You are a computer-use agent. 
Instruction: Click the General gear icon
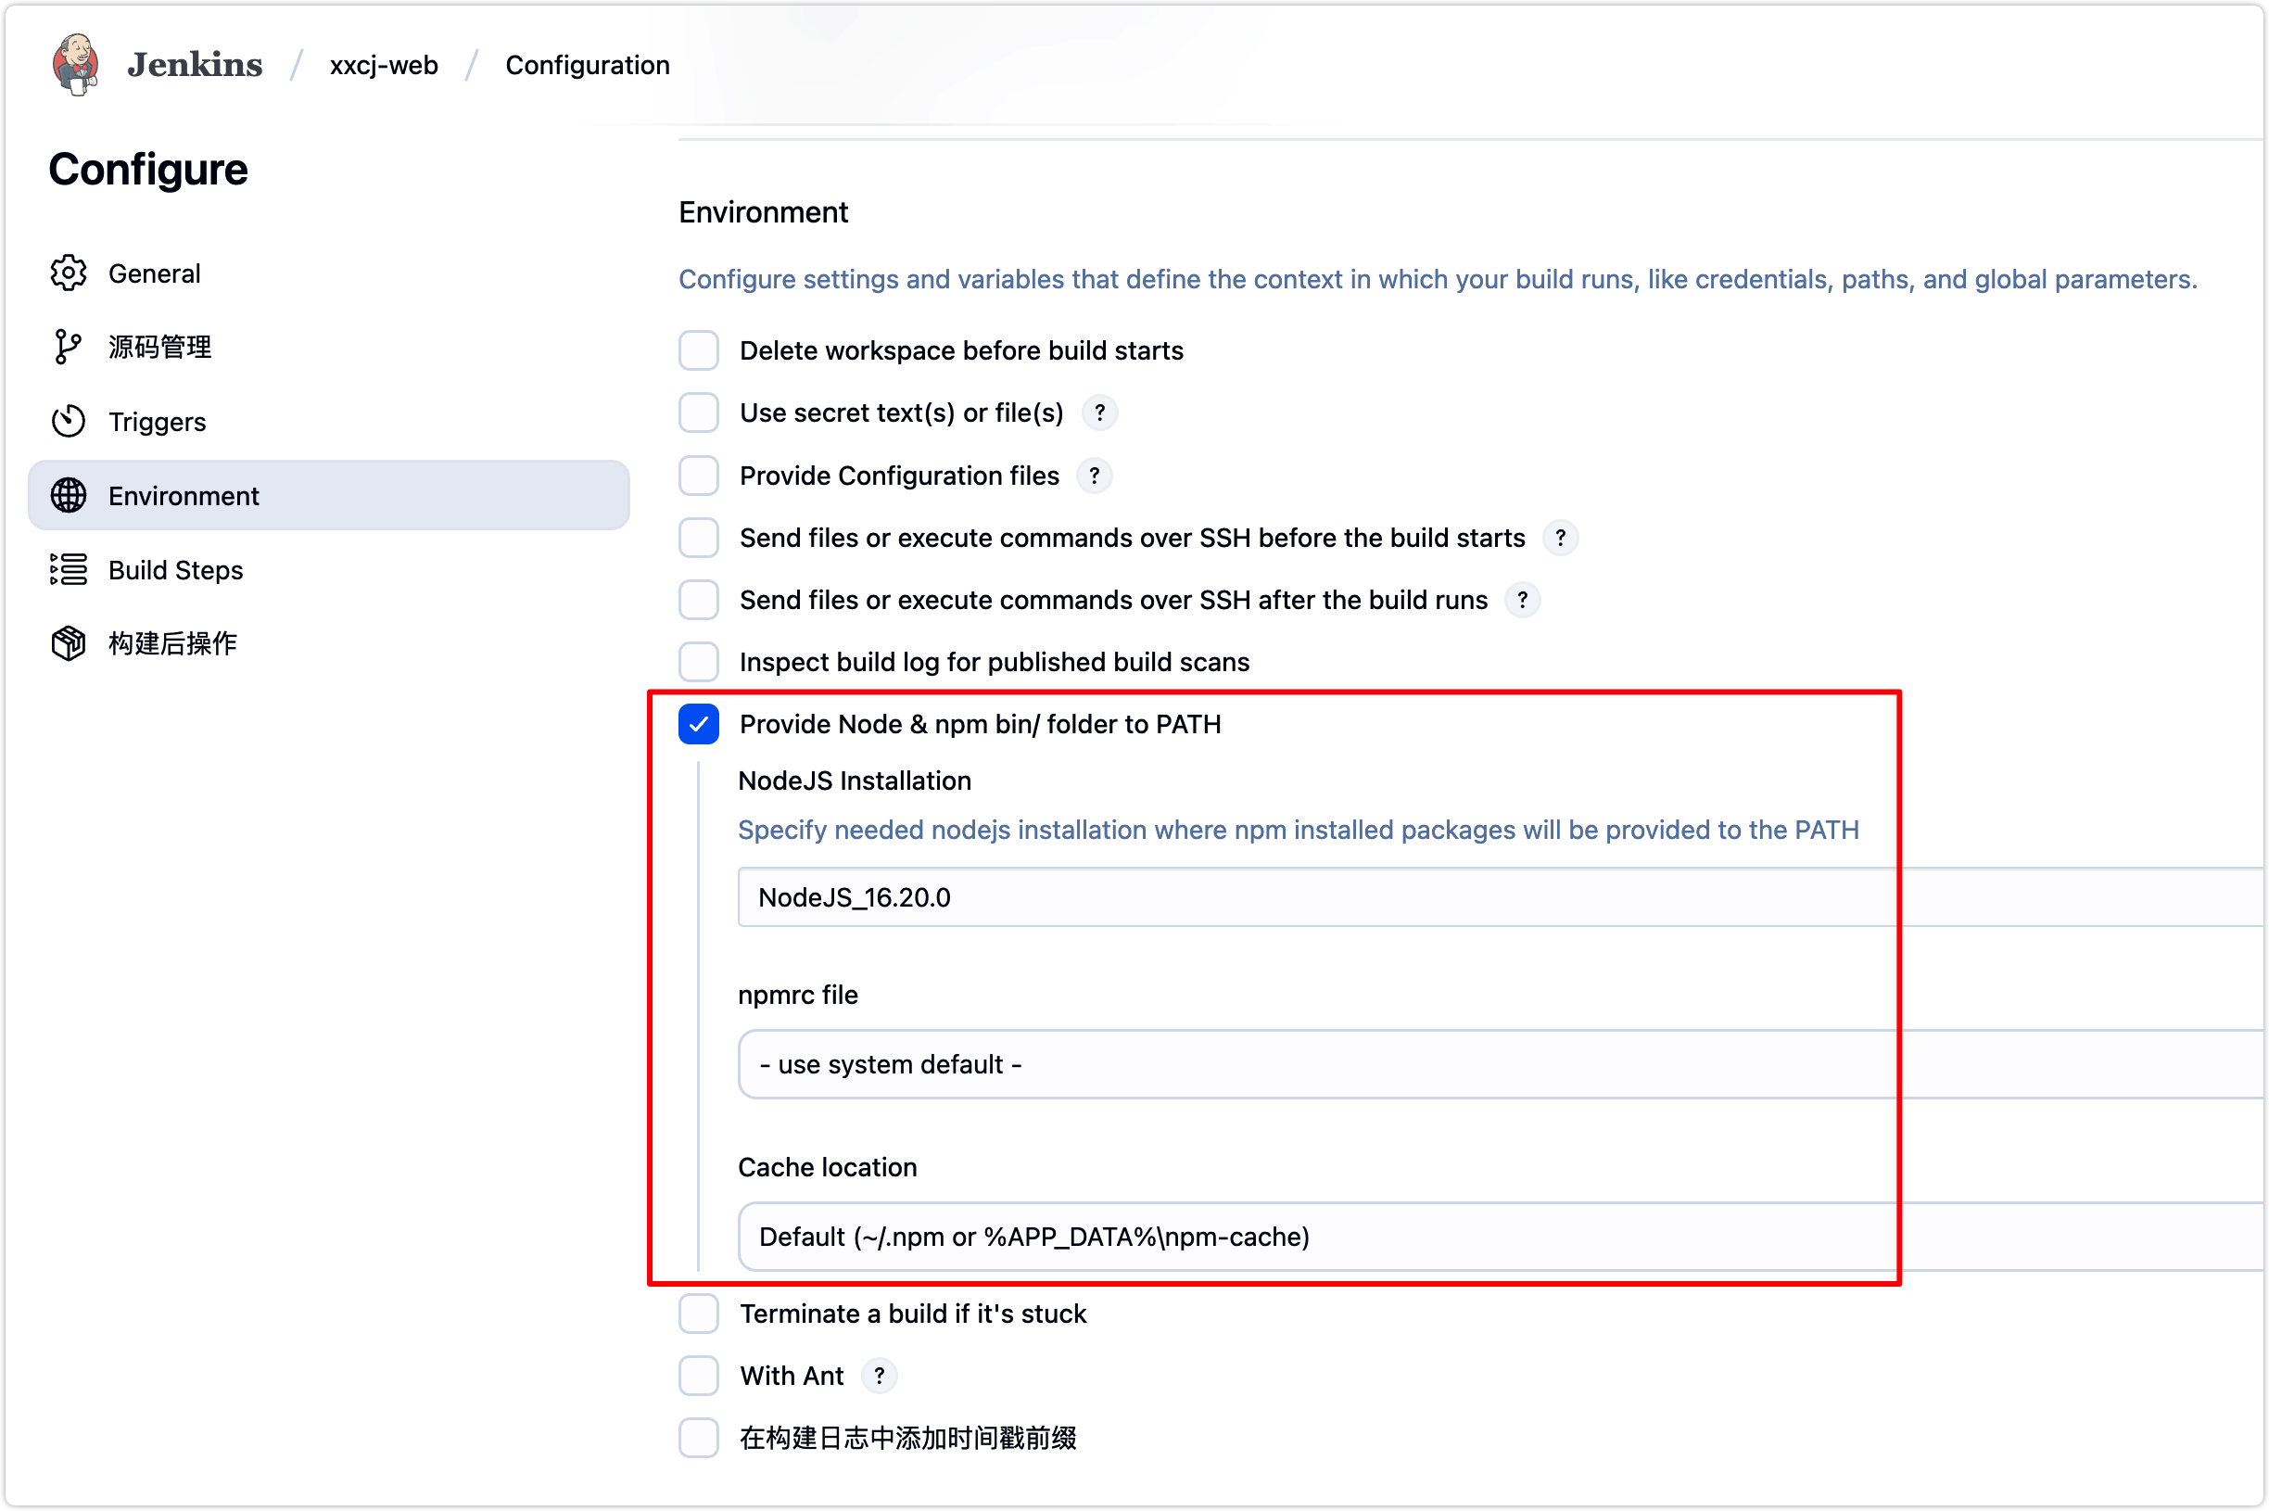coord(69,273)
